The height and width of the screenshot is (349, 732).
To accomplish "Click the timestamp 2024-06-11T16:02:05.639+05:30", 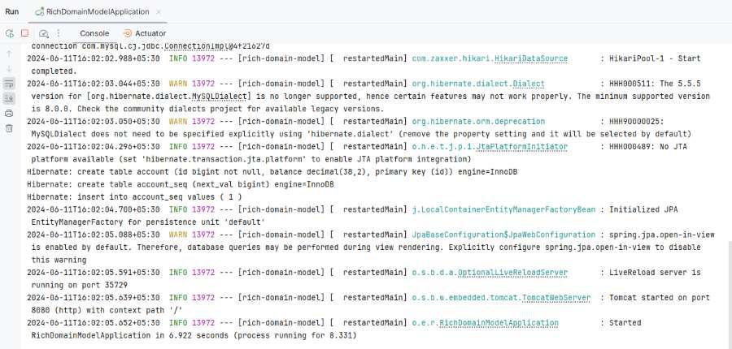I will tap(94, 298).
